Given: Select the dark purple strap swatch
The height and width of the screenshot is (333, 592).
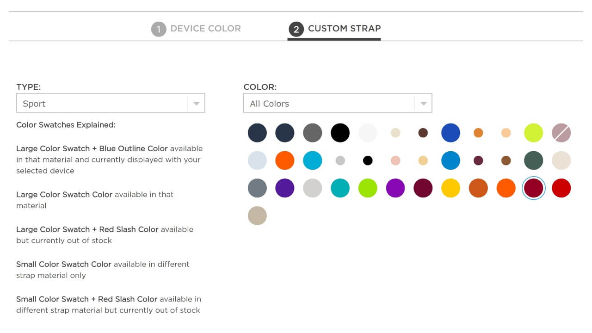Looking at the screenshot, I should [x=284, y=188].
